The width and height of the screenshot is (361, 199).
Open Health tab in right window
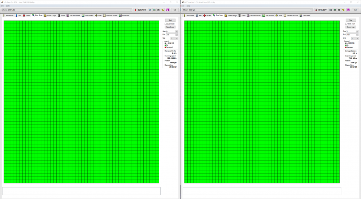[207, 16]
